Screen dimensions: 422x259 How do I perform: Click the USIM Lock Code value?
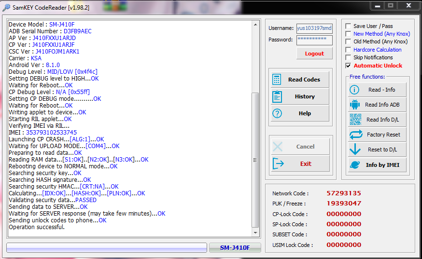[x=344, y=245]
